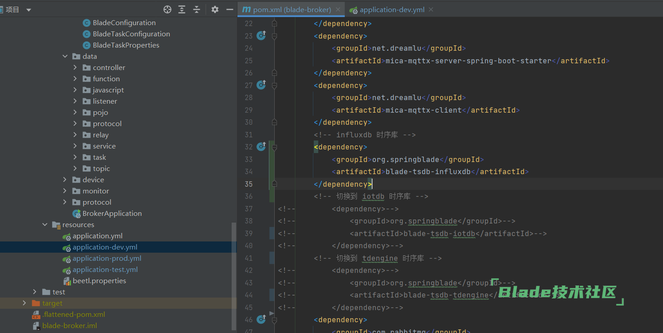This screenshot has height=333, width=663.
Task: Expand the test folder arrow
Action: click(x=35, y=292)
